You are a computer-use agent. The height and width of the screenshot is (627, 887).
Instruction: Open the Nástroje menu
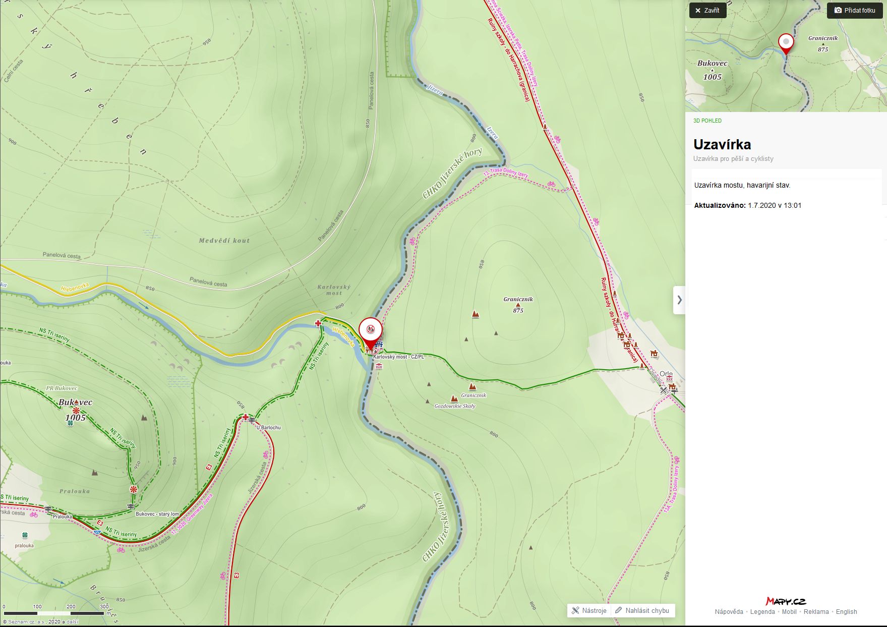[589, 610]
